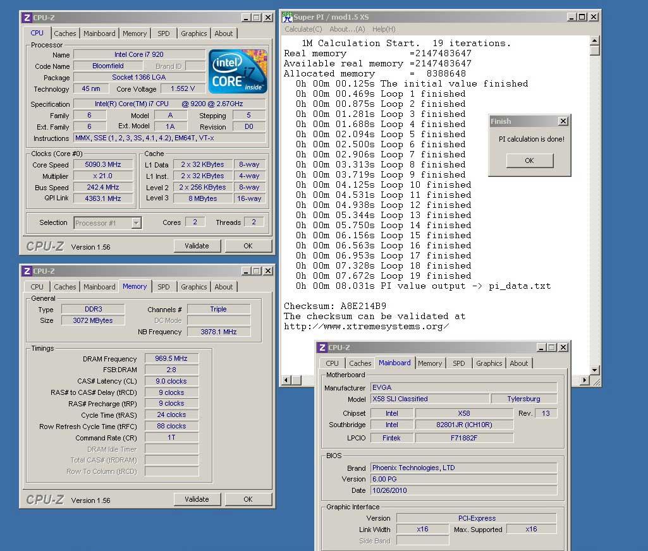Click the xtremesystems.org URL text

point(366,326)
